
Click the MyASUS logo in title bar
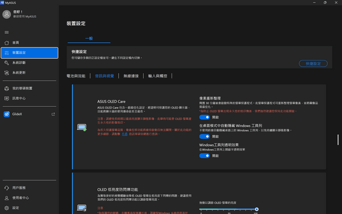coord(2,3)
